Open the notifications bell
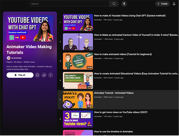This screenshot has width=179, height=136. tap(174, 4)
